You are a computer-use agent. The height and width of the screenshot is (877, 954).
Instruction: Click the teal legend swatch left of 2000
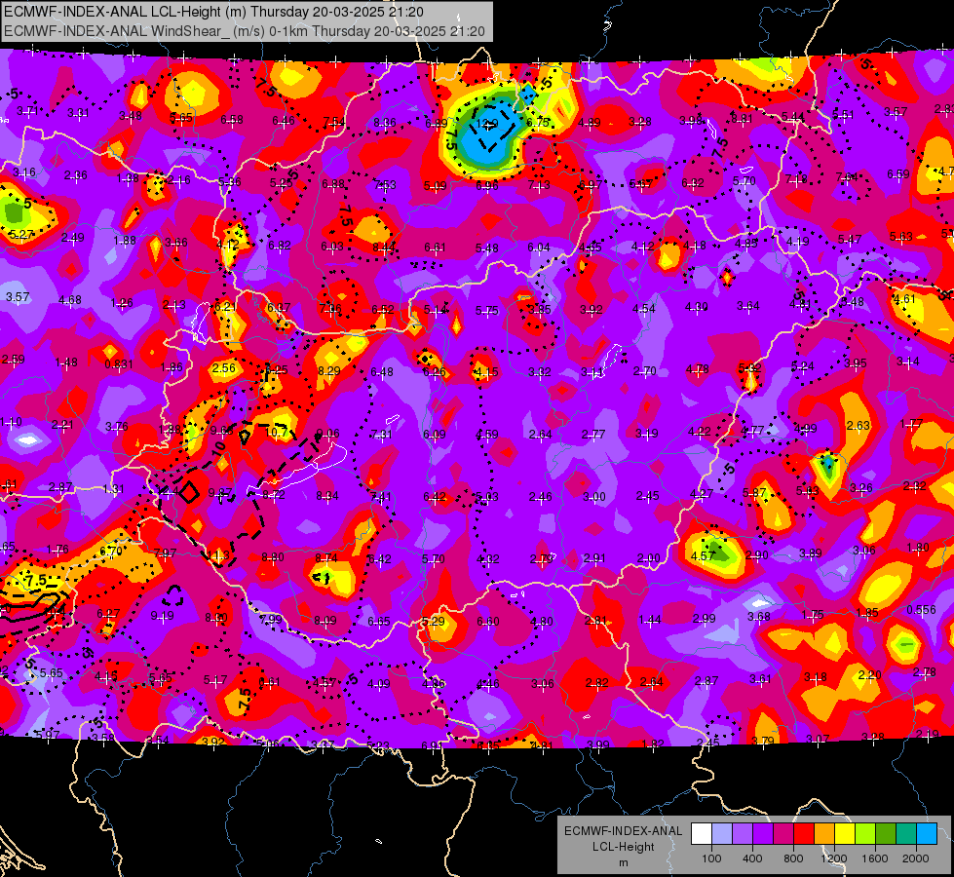(906, 834)
